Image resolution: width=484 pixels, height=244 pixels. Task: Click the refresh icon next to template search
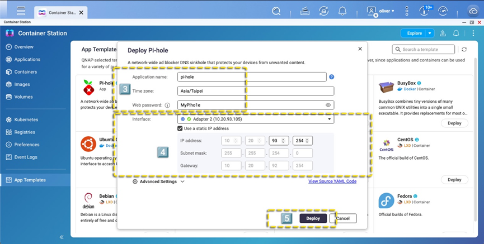click(x=456, y=50)
